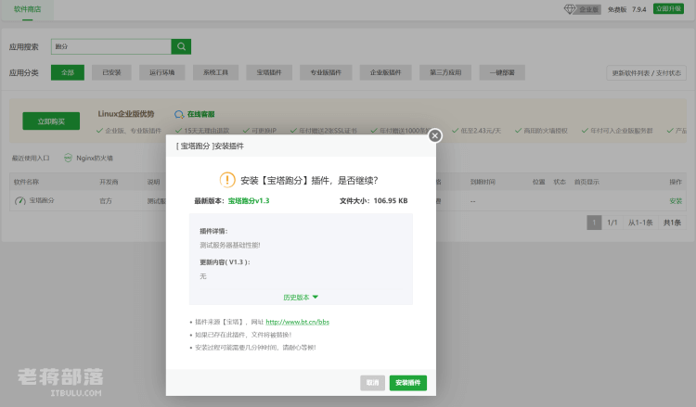
Task: Open the 软件商店 tab
Action: pos(28,9)
